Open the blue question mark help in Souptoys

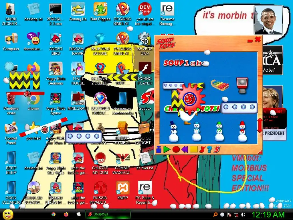pyautogui.click(x=209, y=149)
